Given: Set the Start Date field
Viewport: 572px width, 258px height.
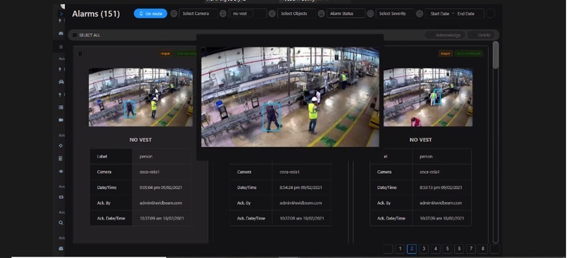Looking at the screenshot, I should [440, 13].
